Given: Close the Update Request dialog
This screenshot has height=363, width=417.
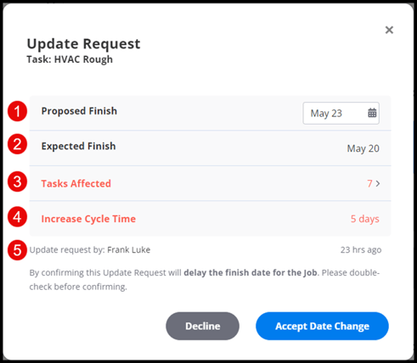Looking at the screenshot, I should click(389, 30).
